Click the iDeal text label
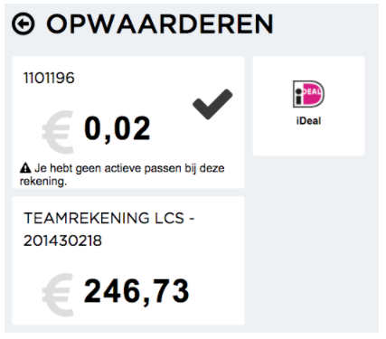Image resolution: width=386 pixels, height=339 pixels. [308, 121]
